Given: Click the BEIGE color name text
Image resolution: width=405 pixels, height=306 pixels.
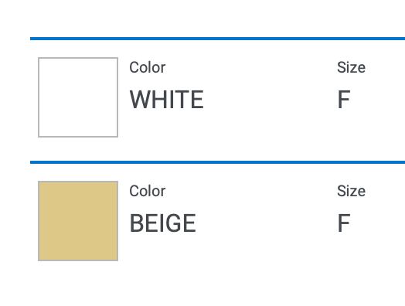Looking at the screenshot, I should 163,223.
